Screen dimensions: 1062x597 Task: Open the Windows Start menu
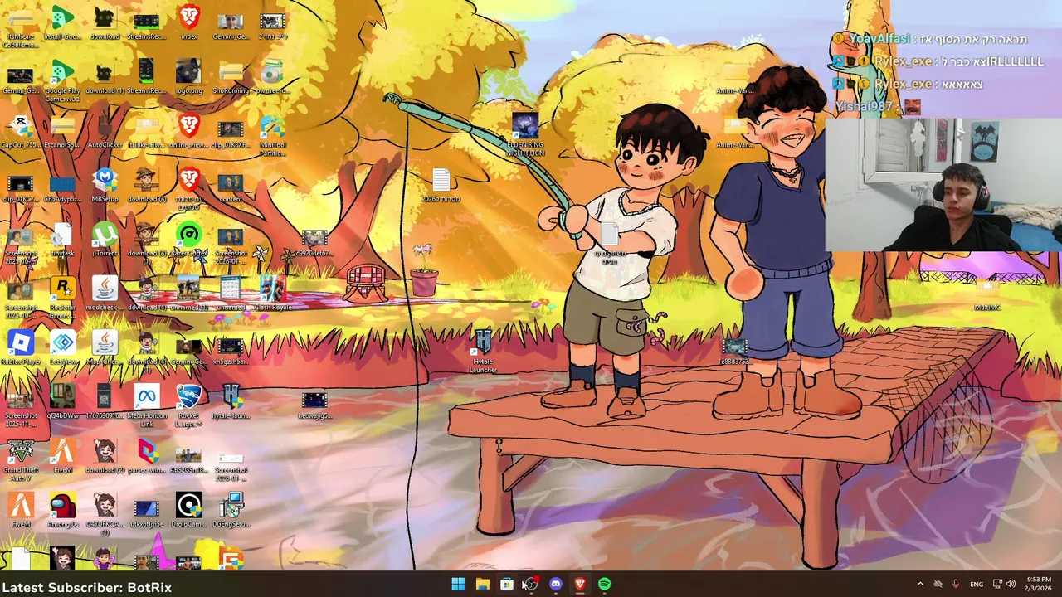(458, 584)
